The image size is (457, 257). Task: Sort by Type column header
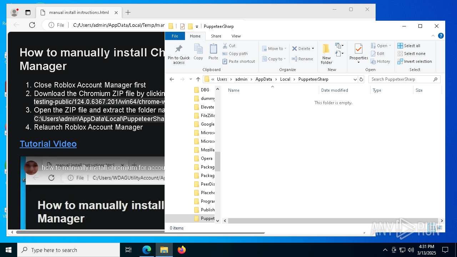(392, 90)
